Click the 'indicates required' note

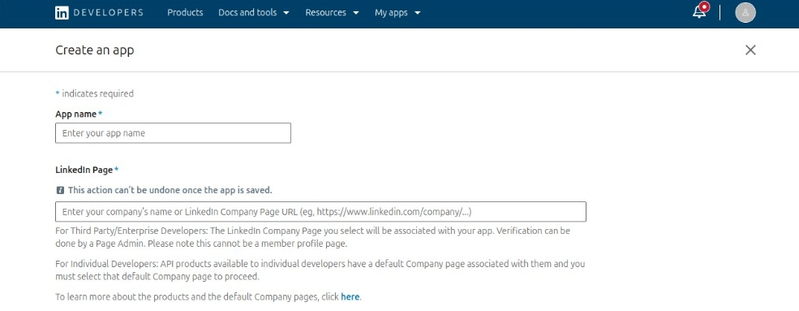(x=94, y=93)
